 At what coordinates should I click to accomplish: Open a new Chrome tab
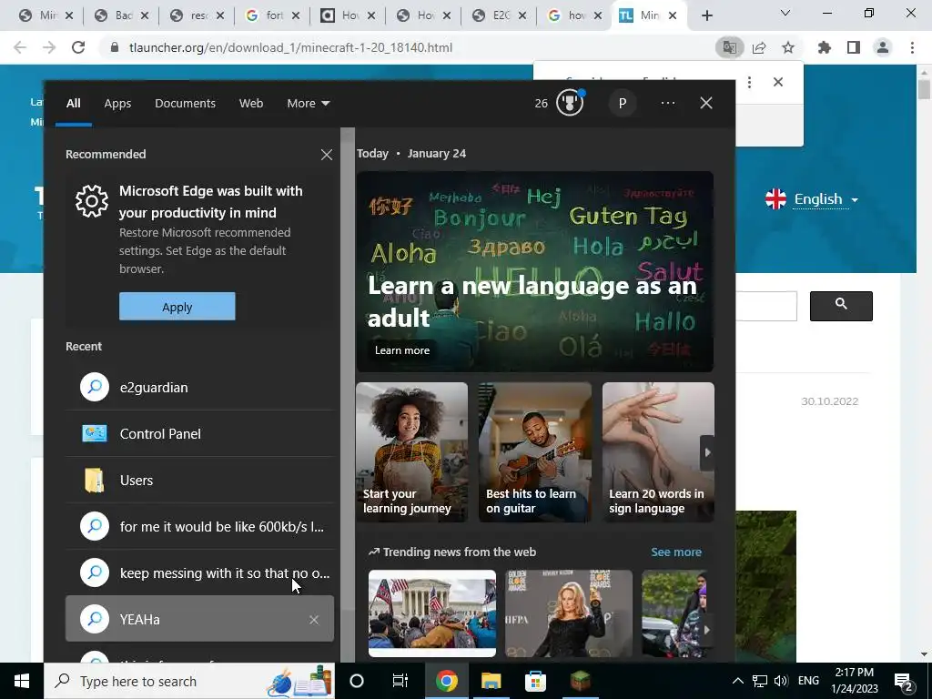706,15
